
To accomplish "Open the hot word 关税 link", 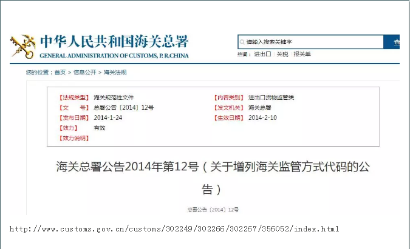I will click(282, 54).
